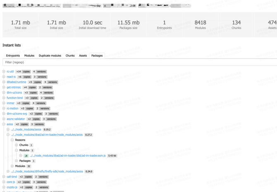Open the crypto-js package link
The height and width of the screenshot is (192, 277).
(x=12, y=187)
